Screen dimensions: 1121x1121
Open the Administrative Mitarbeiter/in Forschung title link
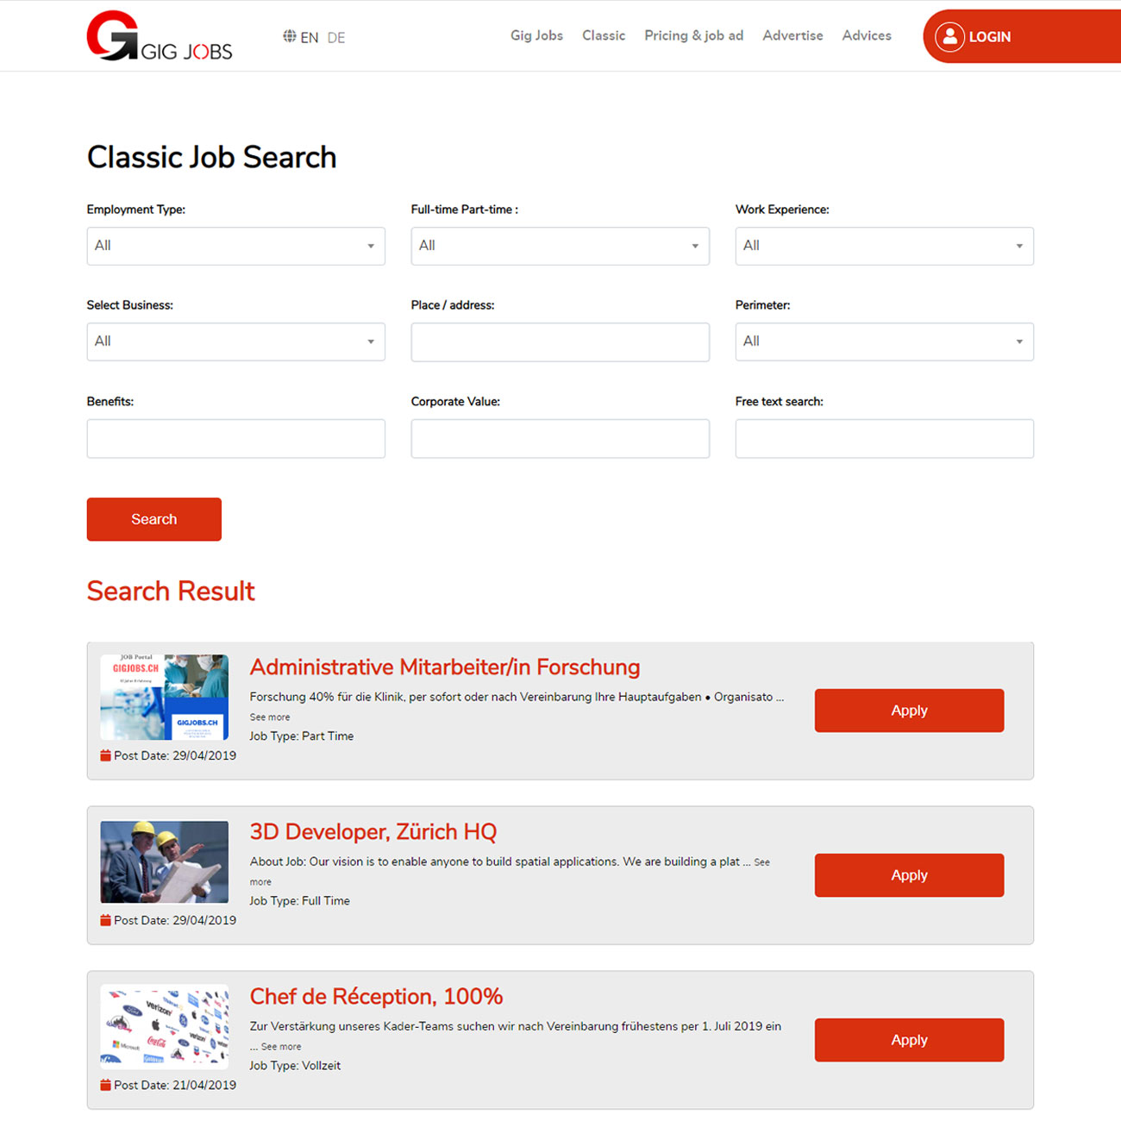[x=445, y=667]
